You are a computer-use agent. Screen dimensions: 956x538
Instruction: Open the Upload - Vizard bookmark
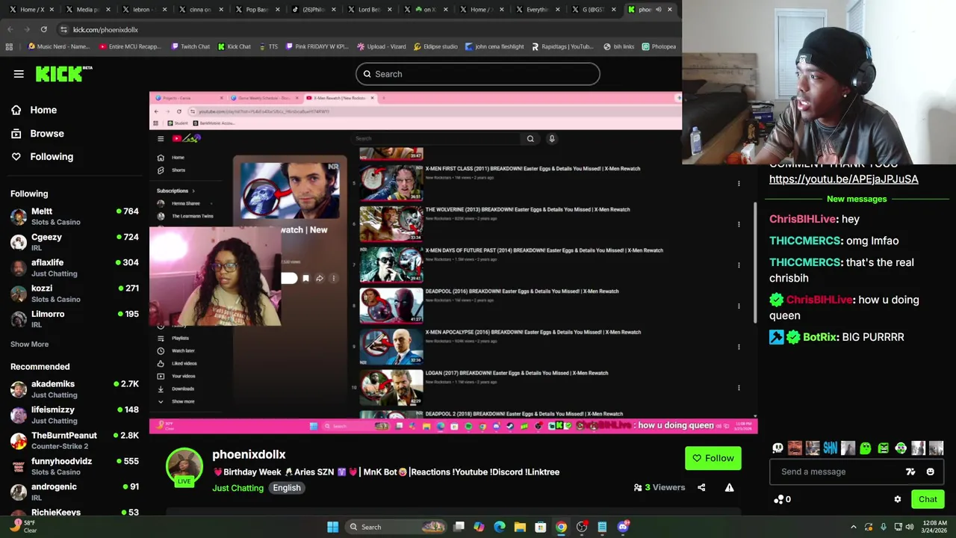[381, 46]
